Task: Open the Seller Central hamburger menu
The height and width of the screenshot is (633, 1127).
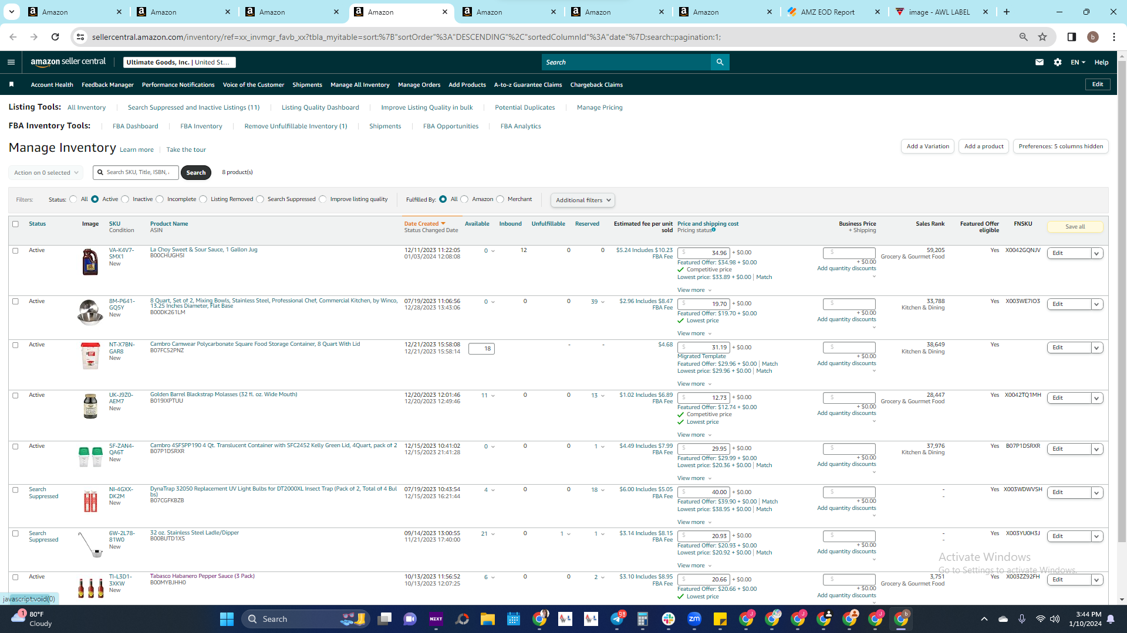Action: (11, 62)
